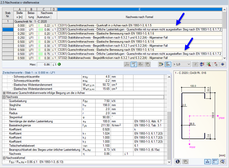Screen dimensions: 229x168
Task: Click the green status indicator next to Max
Action: (59, 64)
